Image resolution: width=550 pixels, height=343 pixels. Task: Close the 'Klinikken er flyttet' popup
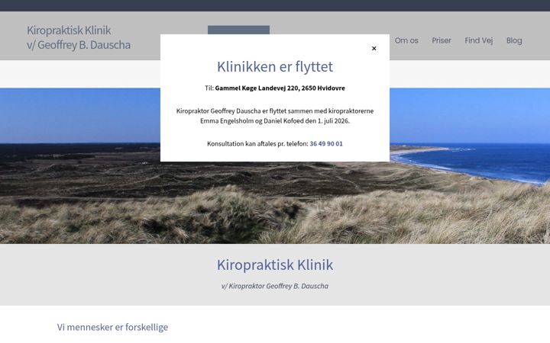click(x=374, y=48)
